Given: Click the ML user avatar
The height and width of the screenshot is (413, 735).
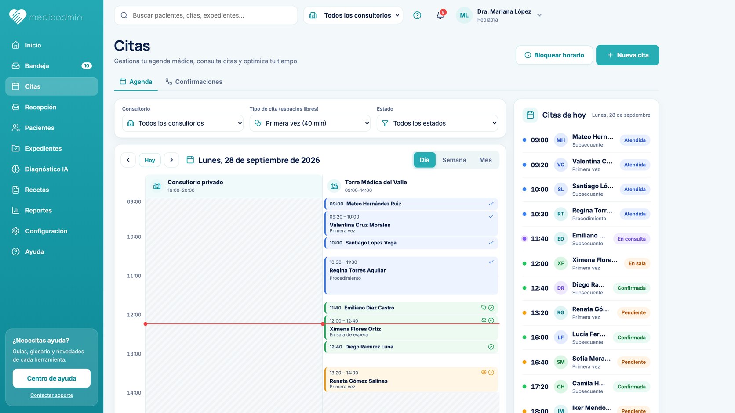Looking at the screenshot, I should click(x=464, y=15).
